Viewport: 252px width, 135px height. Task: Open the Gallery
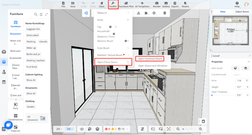click(x=166, y=5)
